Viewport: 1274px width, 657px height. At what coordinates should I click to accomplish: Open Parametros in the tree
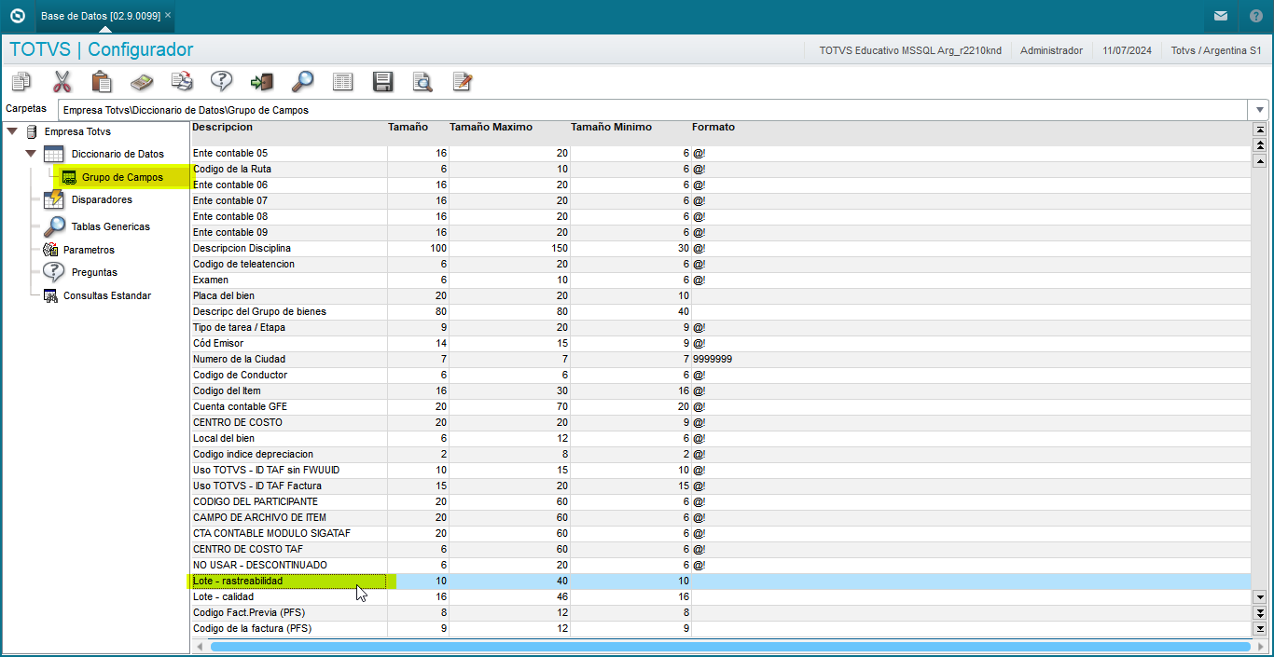tap(89, 250)
